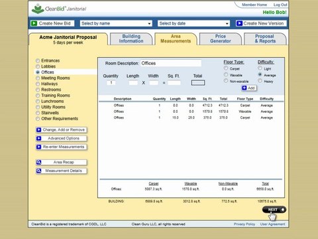Select the Lobbies radio button
This screenshot has height=239, width=318.
coord(38,66)
